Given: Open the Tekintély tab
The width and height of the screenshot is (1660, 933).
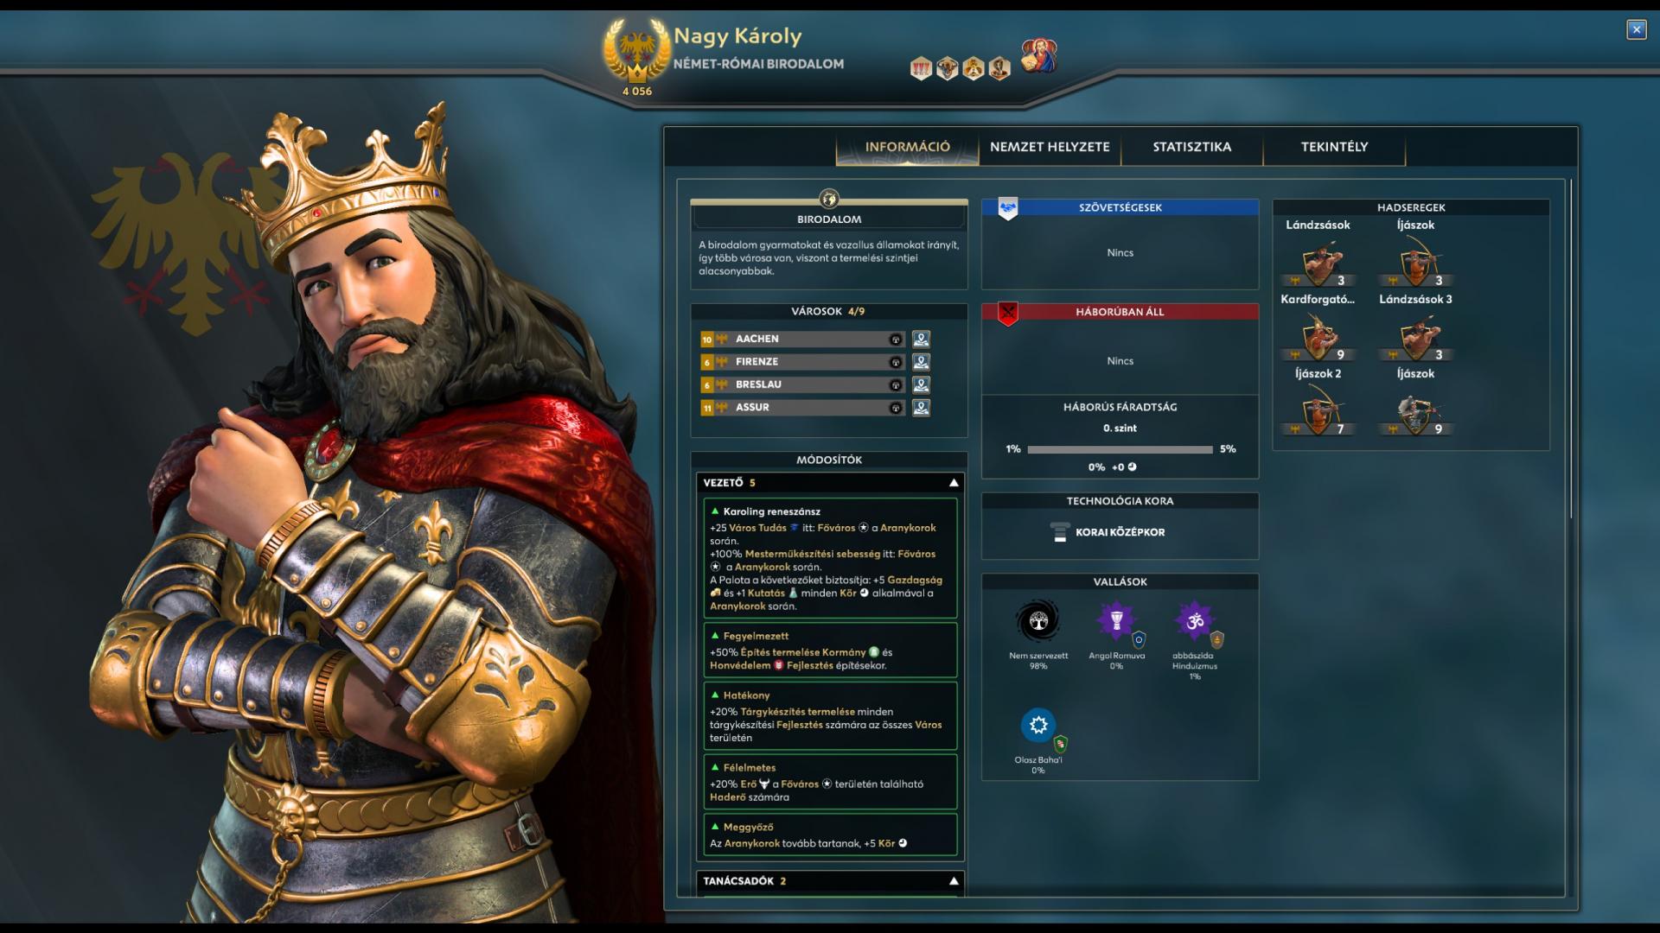Looking at the screenshot, I should click(x=1334, y=147).
